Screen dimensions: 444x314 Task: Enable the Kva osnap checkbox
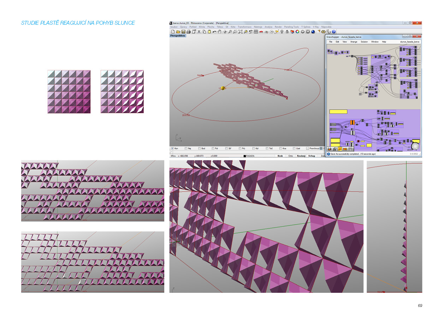coord(280,148)
